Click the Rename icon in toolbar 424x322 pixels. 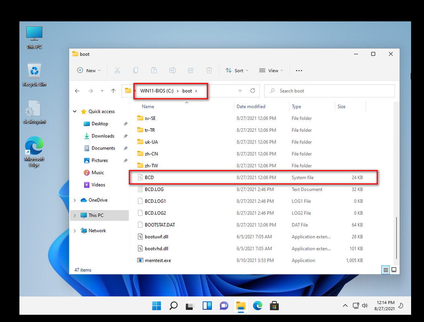point(172,70)
